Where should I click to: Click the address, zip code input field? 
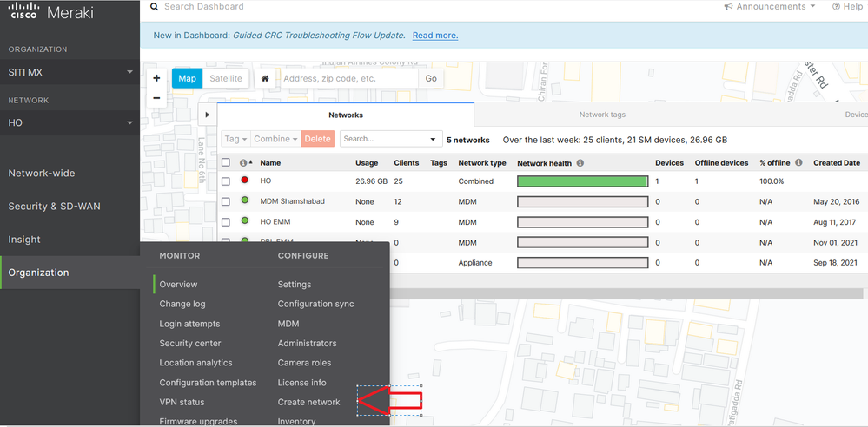tap(348, 78)
